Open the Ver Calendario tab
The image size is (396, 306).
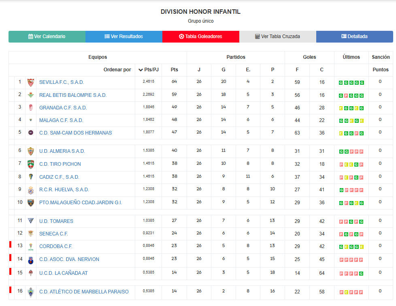click(x=47, y=36)
